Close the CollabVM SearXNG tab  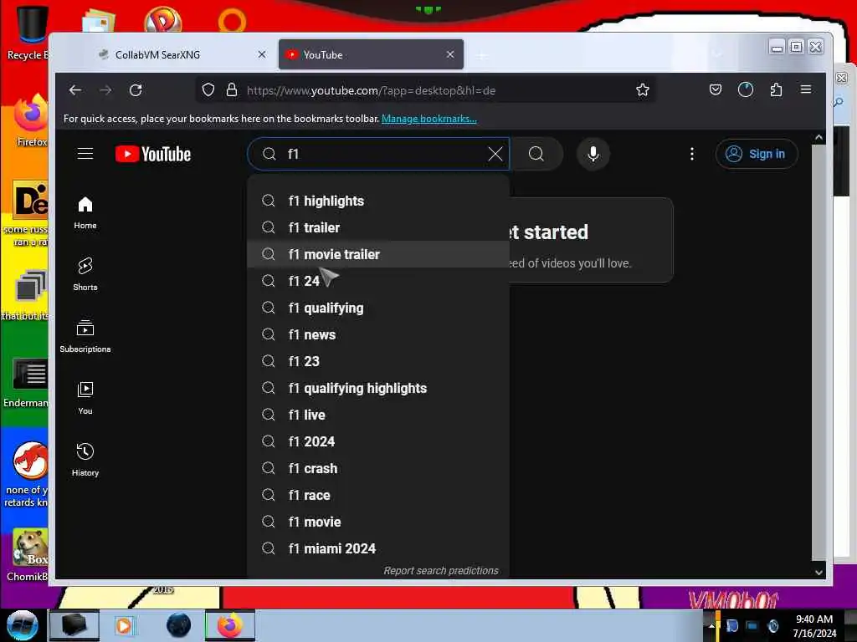click(x=262, y=54)
